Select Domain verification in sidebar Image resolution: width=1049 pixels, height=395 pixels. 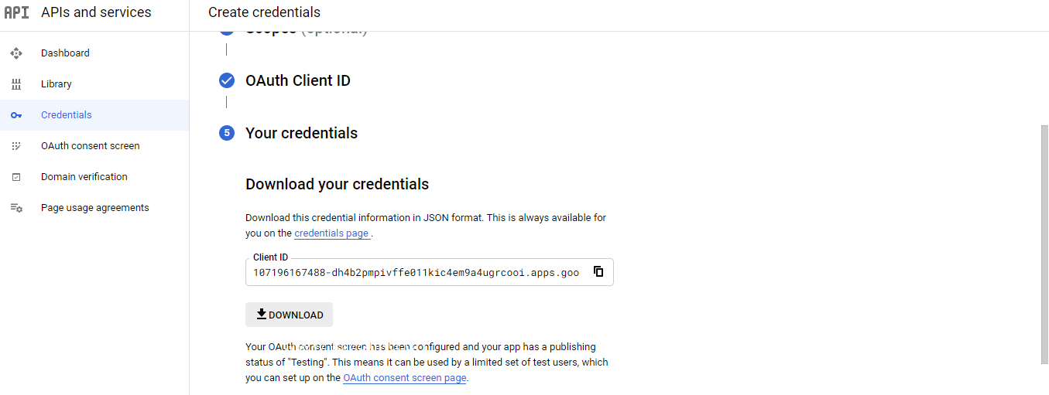click(84, 177)
